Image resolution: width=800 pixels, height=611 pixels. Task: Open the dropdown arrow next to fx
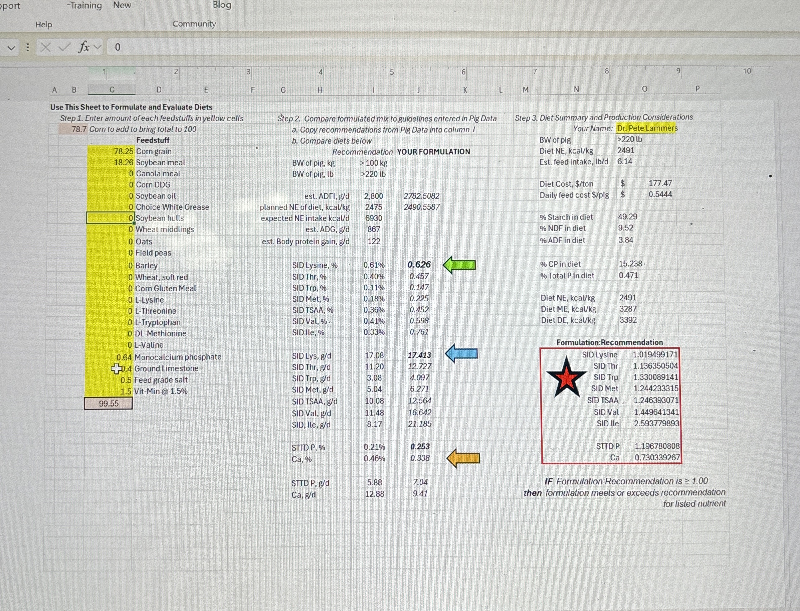pyautogui.click(x=97, y=47)
